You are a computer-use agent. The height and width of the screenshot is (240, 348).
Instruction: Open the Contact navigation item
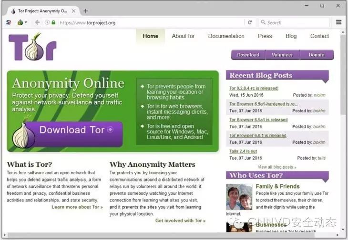319,36
